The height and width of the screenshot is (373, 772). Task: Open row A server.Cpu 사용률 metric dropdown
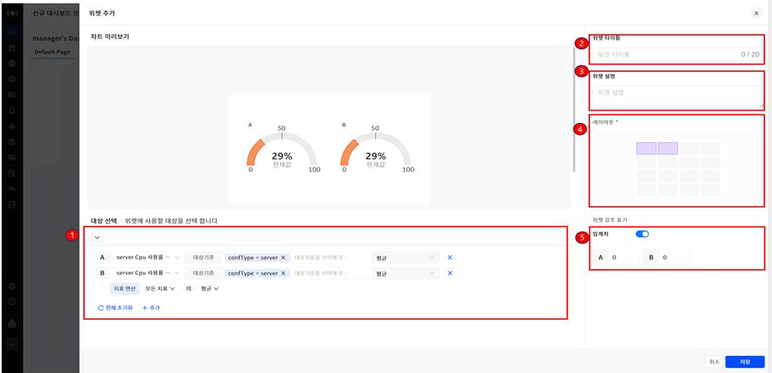click(144, 258)
